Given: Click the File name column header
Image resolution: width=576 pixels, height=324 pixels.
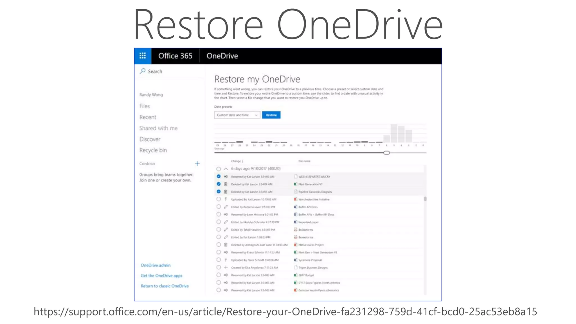Looking at the screenshot, I should [304, 161].
